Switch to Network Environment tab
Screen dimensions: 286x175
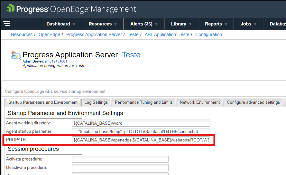click(x=200, y=102)
